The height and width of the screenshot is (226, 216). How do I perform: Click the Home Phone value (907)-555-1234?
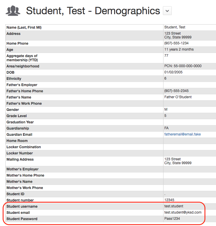176,43
